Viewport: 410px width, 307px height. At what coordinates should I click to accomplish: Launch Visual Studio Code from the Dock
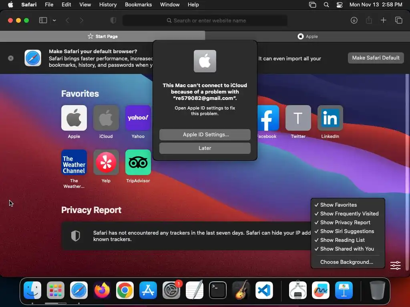264,290
